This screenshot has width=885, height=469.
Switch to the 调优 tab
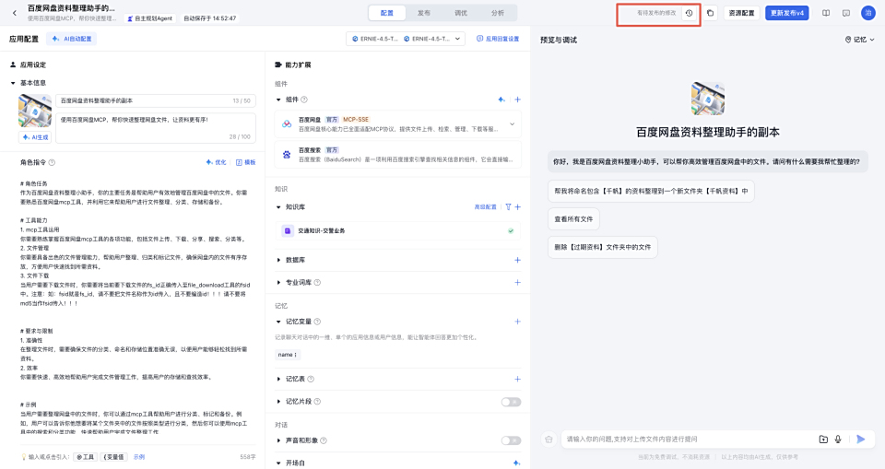(461, 13)
